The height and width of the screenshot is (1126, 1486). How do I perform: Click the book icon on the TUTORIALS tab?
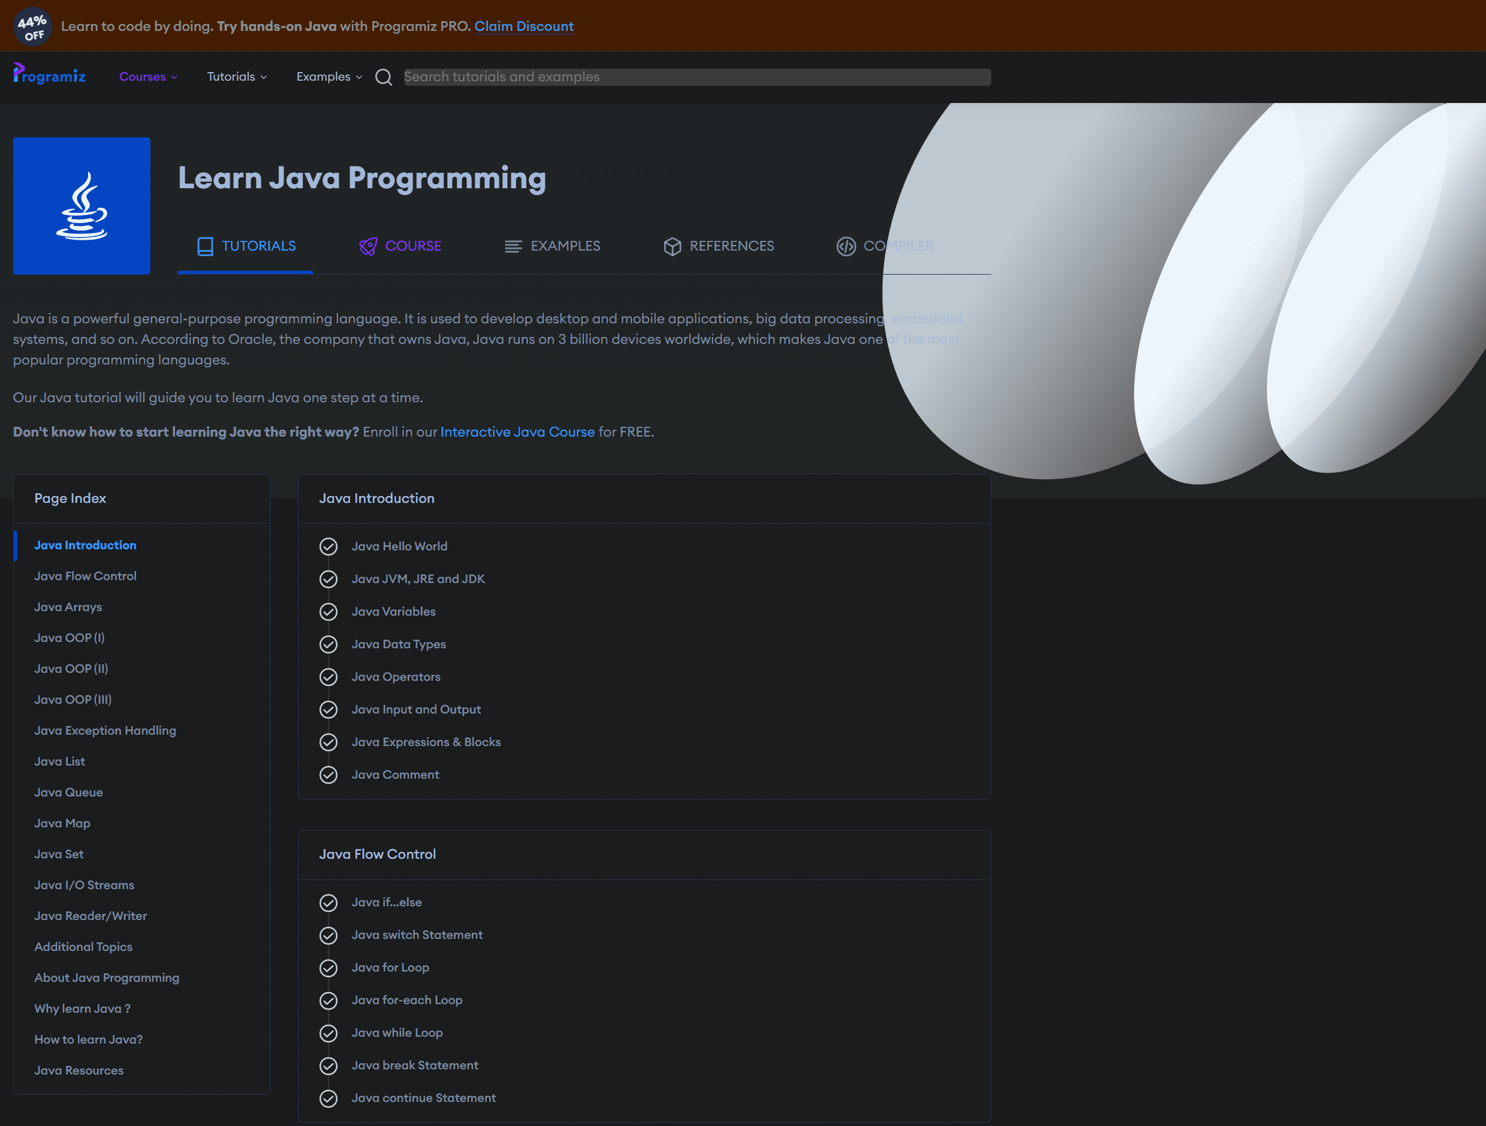click(204, 246)
